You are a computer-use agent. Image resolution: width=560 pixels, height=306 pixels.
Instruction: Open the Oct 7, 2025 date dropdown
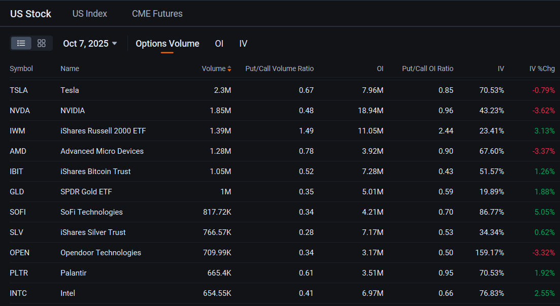coord(90,44)
